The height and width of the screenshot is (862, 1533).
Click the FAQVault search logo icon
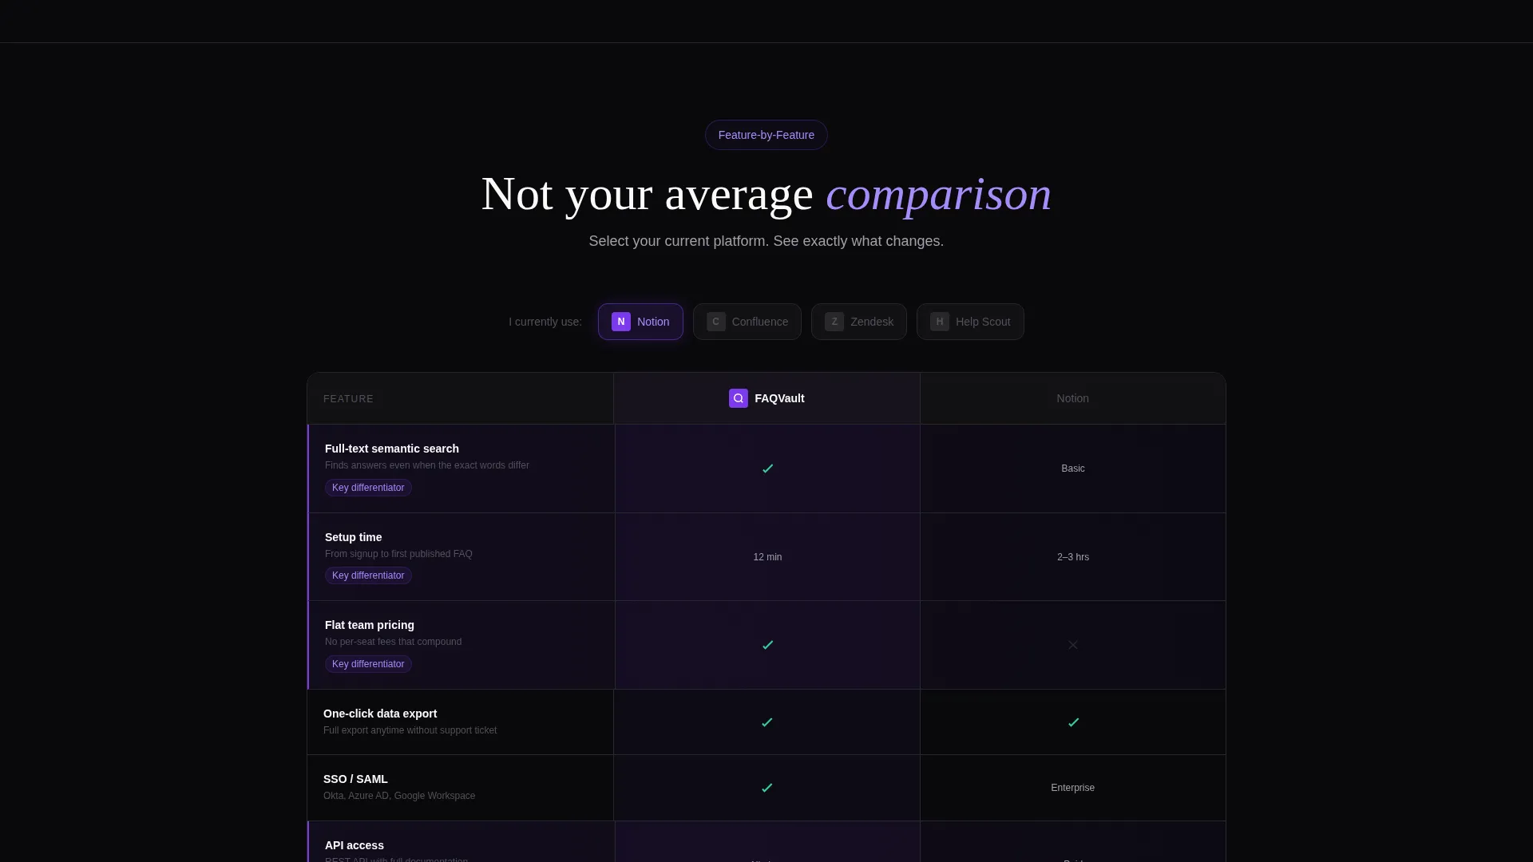[739, 398]
